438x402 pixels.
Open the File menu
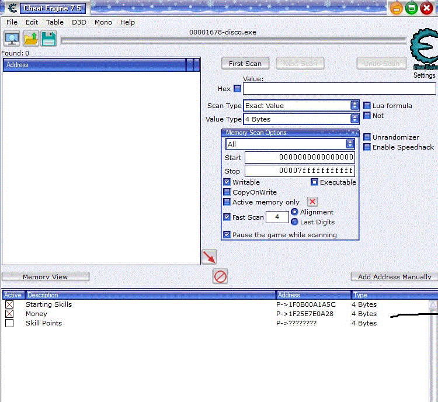12,22
